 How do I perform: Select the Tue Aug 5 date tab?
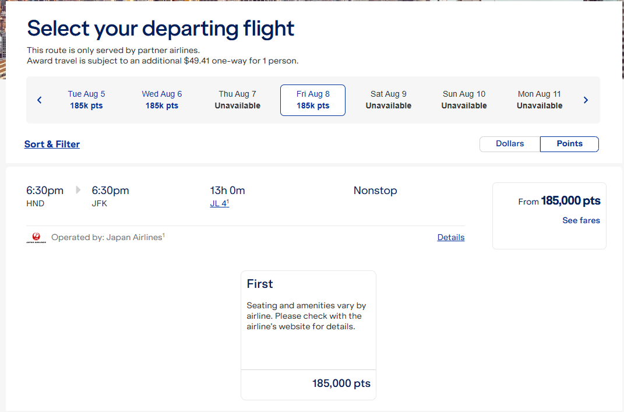pos(86,100)
